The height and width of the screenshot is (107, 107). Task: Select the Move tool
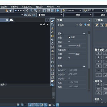(52, 40)
